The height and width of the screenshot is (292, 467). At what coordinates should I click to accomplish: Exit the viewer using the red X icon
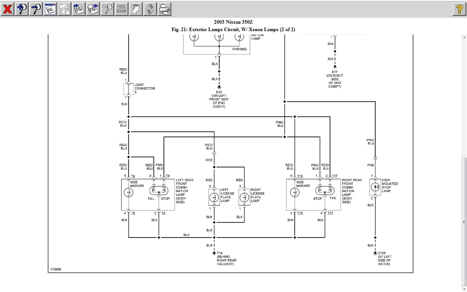coord(7,9)
